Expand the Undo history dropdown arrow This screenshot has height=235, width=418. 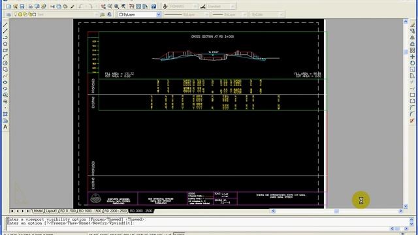(x=86, y=6)
